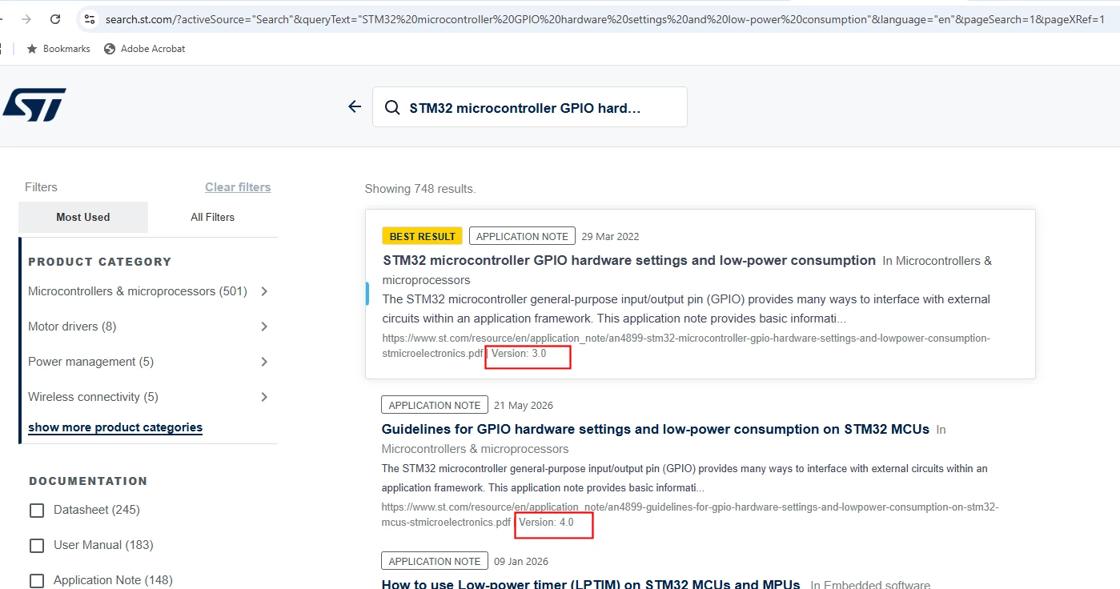Click Showing 748 results text
1120x589 pixels.
(x=420, y=189)
